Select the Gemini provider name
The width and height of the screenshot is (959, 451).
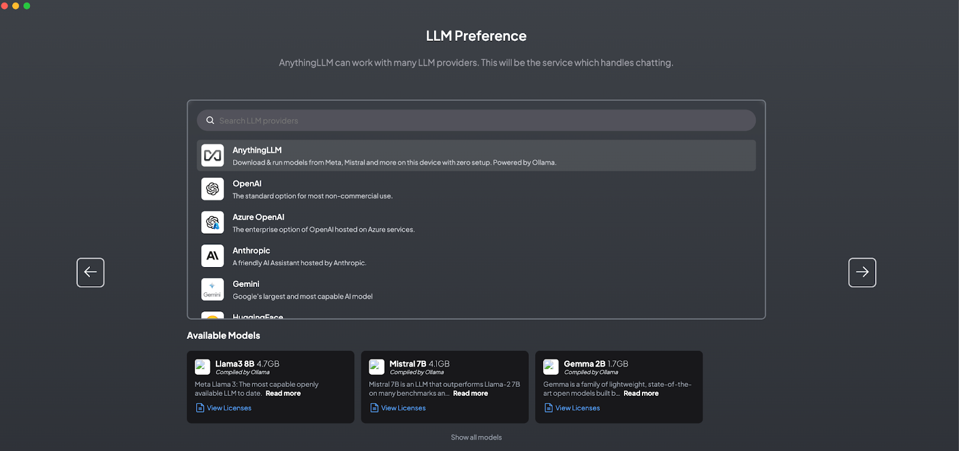pos(246,284)
